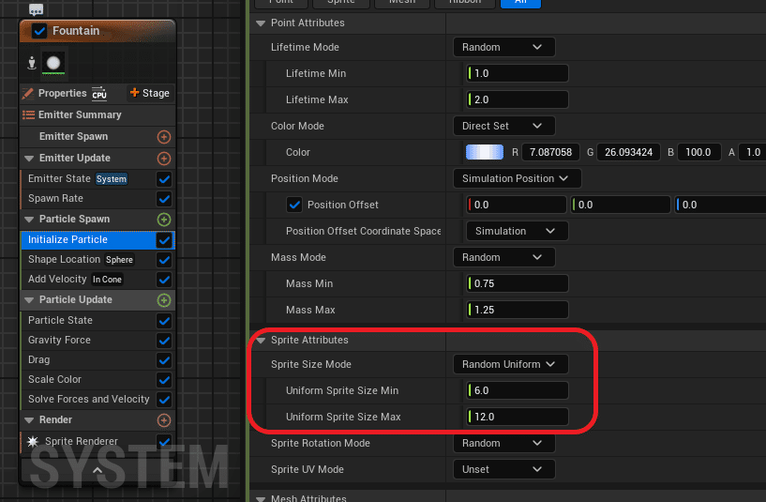This screenshot has width=766, height=502.
Task: Edit the Lifetime Max value field
Action: tap(518, 99)
